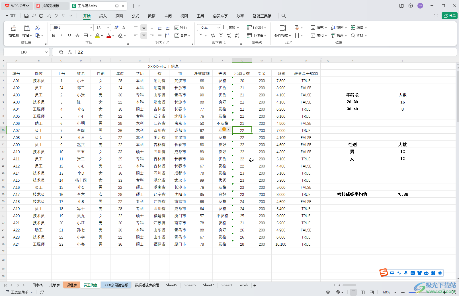Toggle align text right
The height and width of the screenshot is (296, 459).
[152, 36]
